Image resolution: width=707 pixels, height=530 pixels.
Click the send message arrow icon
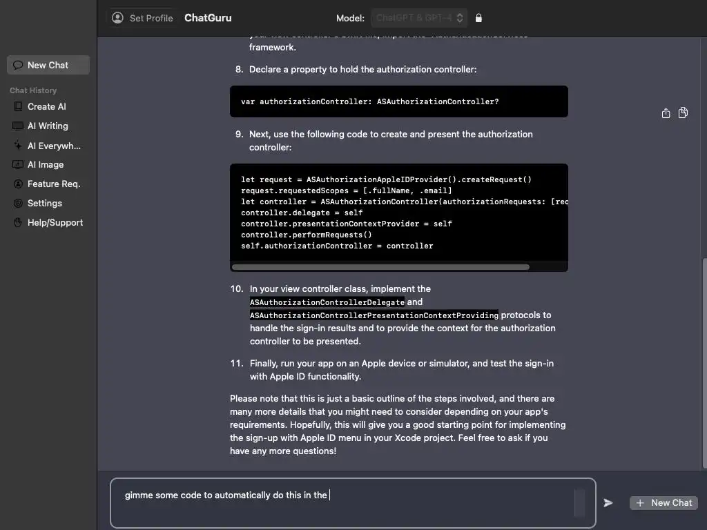608,502
